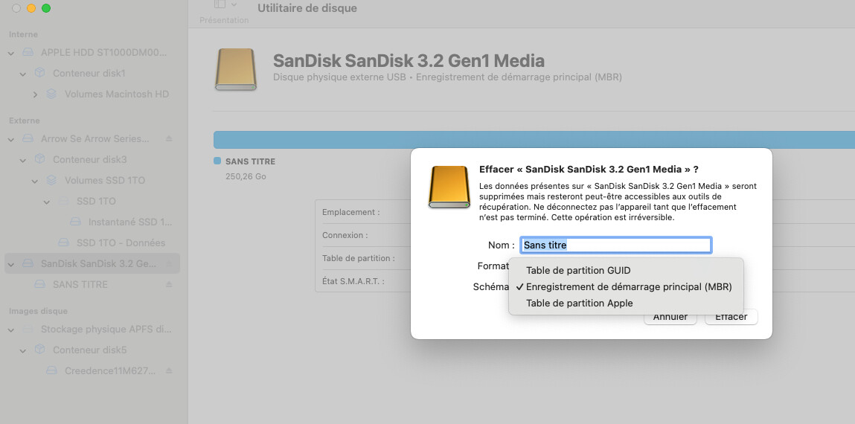
Task: Click the Externe sidebar section header
Action: point(25,121)
